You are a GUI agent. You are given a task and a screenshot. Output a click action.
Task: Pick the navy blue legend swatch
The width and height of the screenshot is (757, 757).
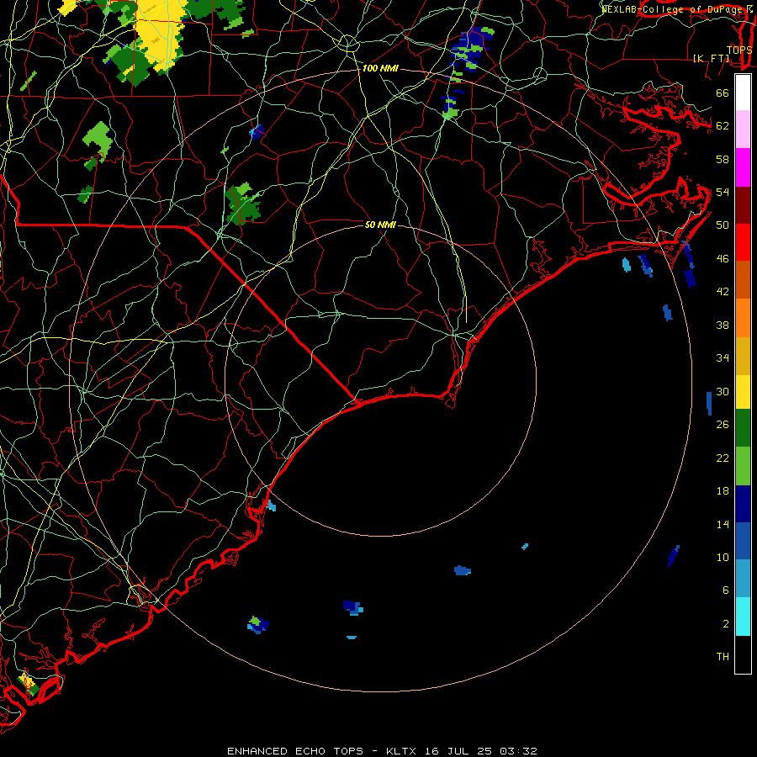(x=743, y=504)
